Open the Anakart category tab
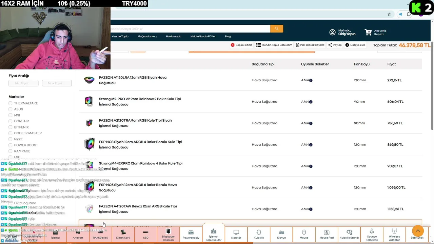 [x=78, y=235]
